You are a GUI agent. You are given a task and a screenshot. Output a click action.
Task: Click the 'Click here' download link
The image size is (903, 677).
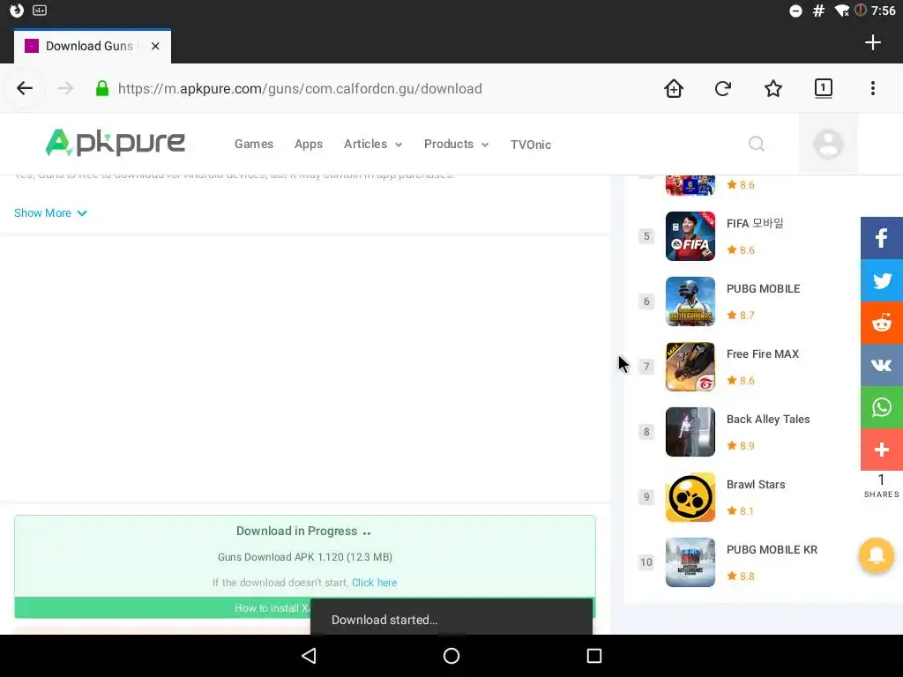pyautogui.click(x=374, y=583)
